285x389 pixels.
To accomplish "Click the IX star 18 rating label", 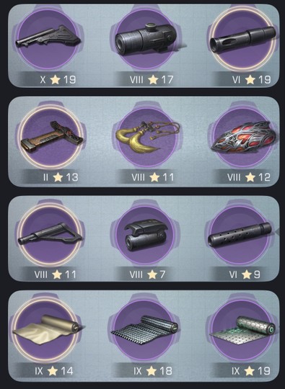I will click(152, 371).
